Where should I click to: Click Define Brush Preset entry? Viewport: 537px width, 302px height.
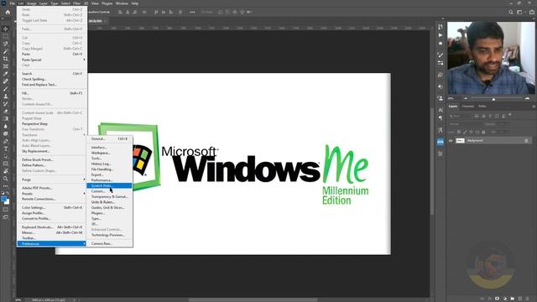tap(52, 159)
